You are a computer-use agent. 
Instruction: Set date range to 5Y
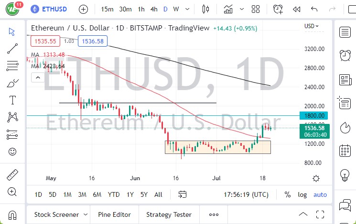(x=144, y=194)
